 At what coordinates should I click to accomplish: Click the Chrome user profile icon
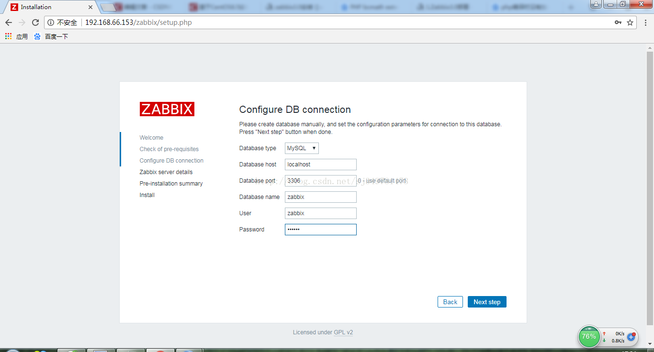click(x=595, y=4)
